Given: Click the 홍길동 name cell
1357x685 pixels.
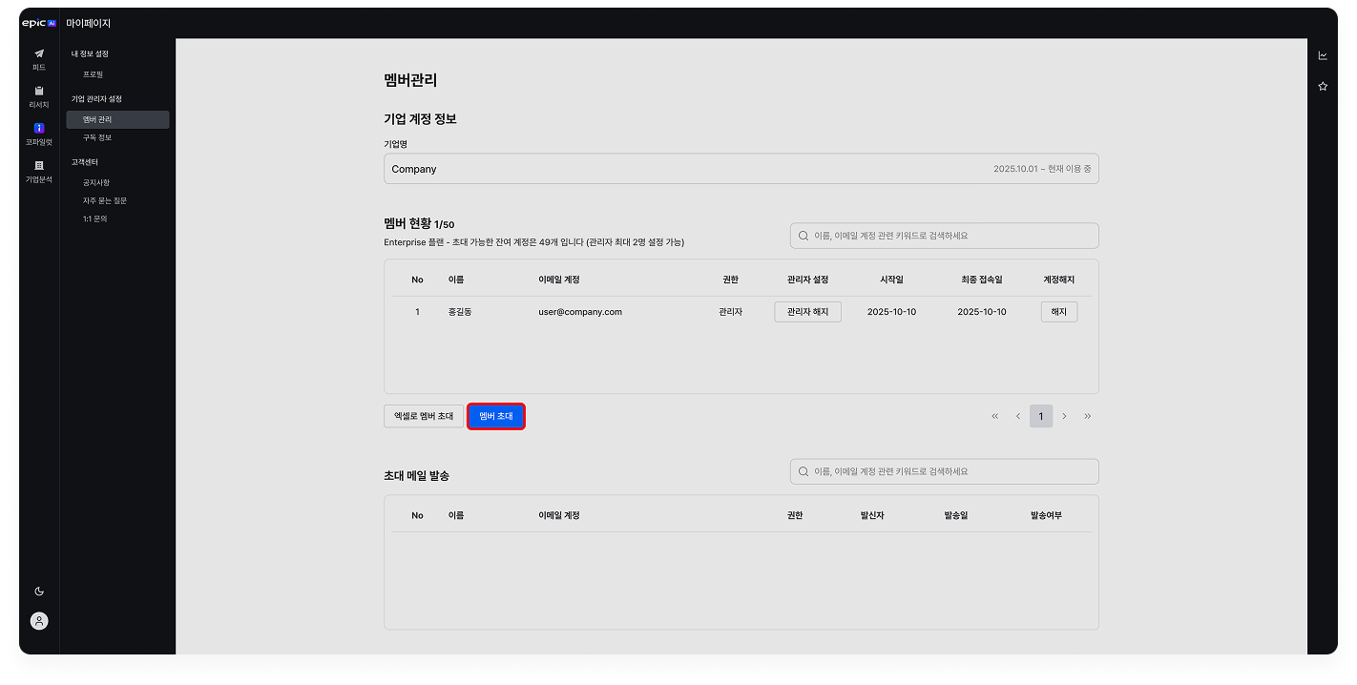Looking at the screenshot, I should (459, 312).
